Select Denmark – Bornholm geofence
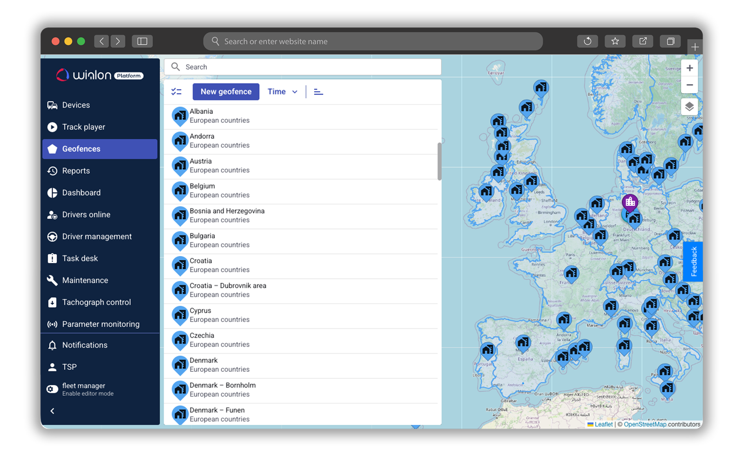The height and width of the screenshot is (459, 743). pos(301,390)
